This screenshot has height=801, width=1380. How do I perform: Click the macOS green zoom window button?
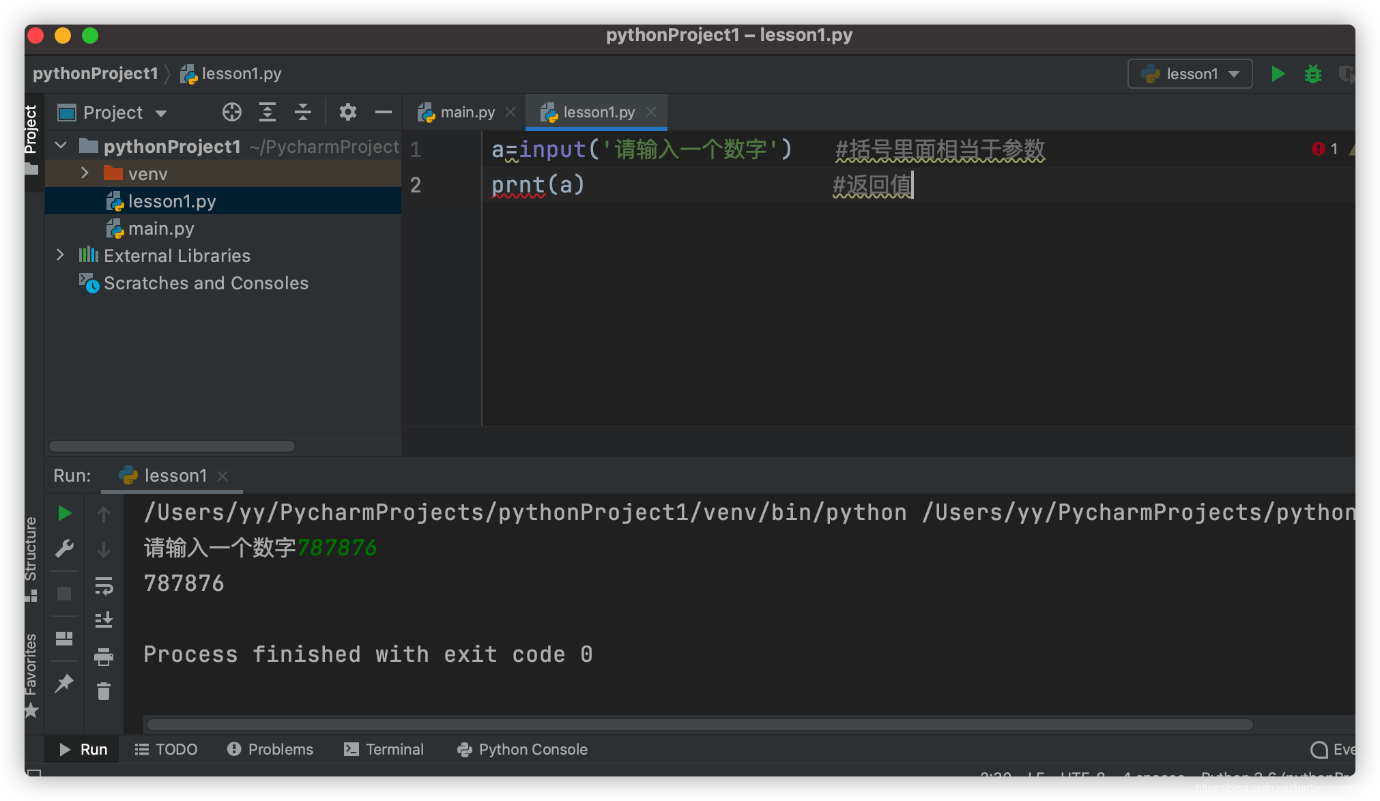coord(90,35)
